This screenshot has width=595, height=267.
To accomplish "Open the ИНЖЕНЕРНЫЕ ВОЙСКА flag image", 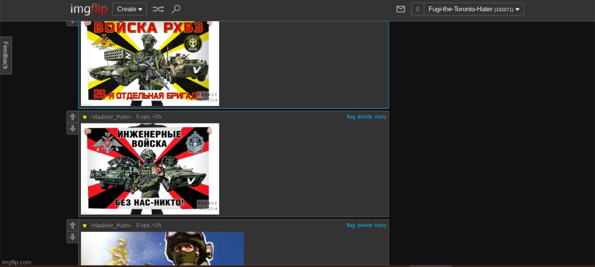I will (150, 169).
